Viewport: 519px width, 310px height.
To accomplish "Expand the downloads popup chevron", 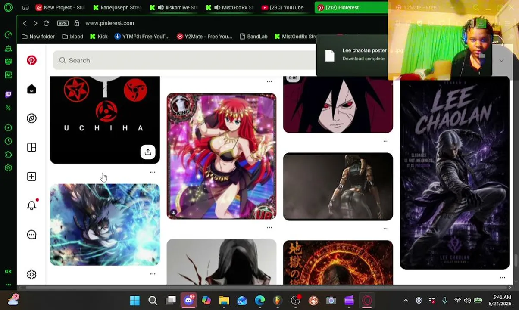I will pyautogui.click(x=501, y=61).
